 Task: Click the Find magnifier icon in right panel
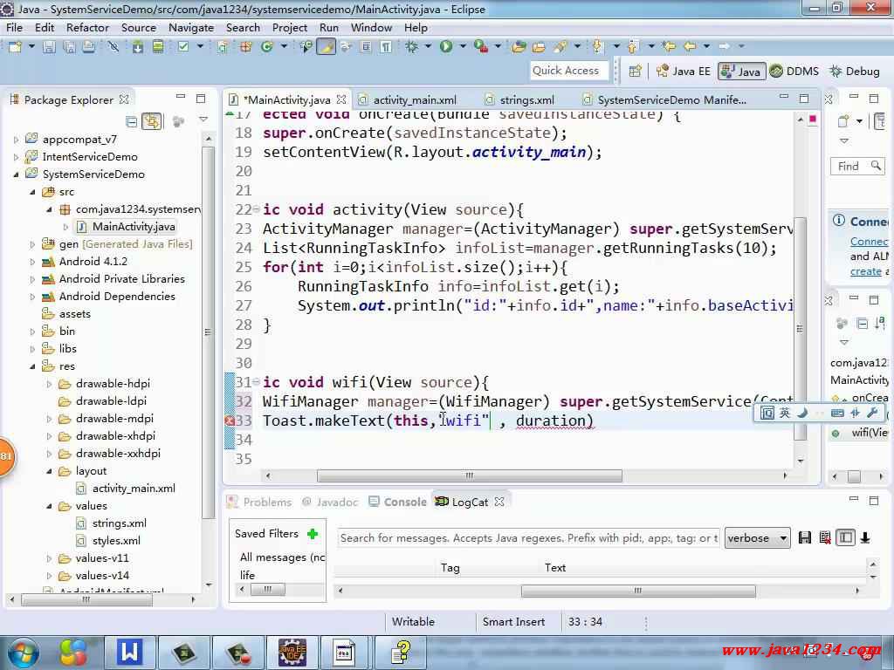[876, 166]
